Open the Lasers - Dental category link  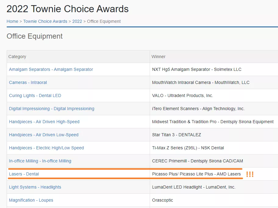[24, 174]
